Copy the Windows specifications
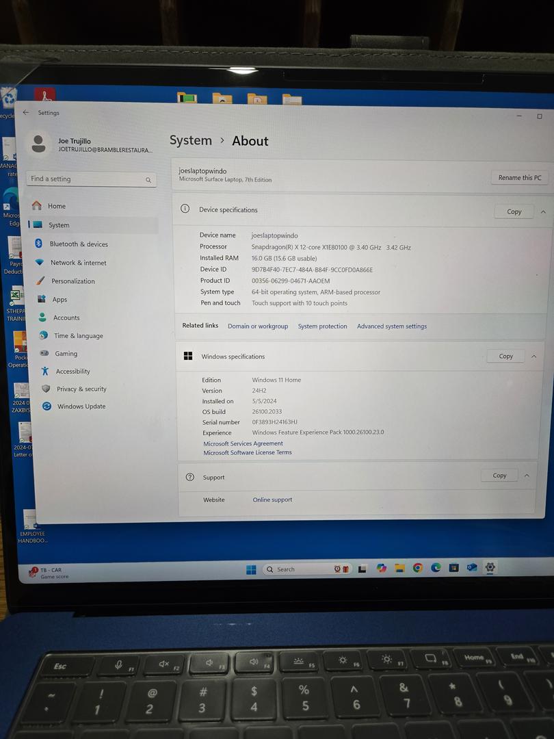The width and height of the screenshot is (554, 739). pyautogui.click(x=506, y=356)
